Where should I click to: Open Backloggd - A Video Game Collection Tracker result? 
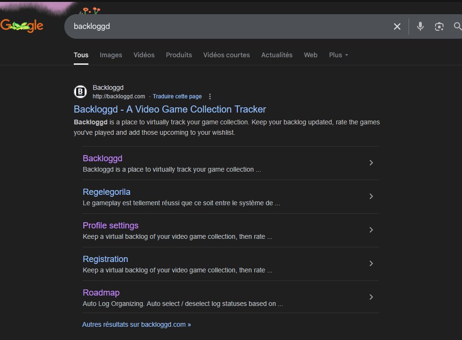(170, 109)
